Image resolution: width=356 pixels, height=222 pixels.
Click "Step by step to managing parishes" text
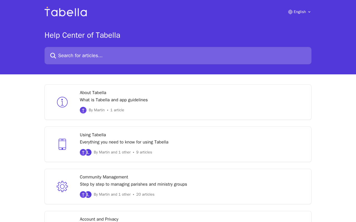coord(133,184)
